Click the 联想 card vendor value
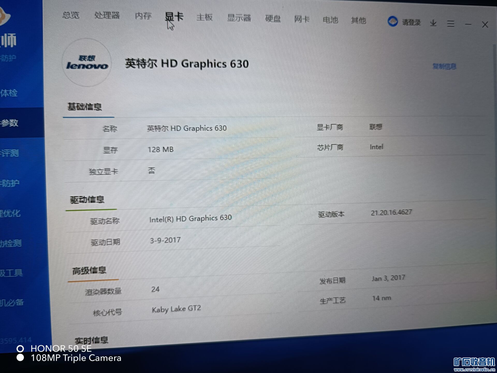This screenshot has width=497, height=373. pyautogui.click(x=376, y=127)
